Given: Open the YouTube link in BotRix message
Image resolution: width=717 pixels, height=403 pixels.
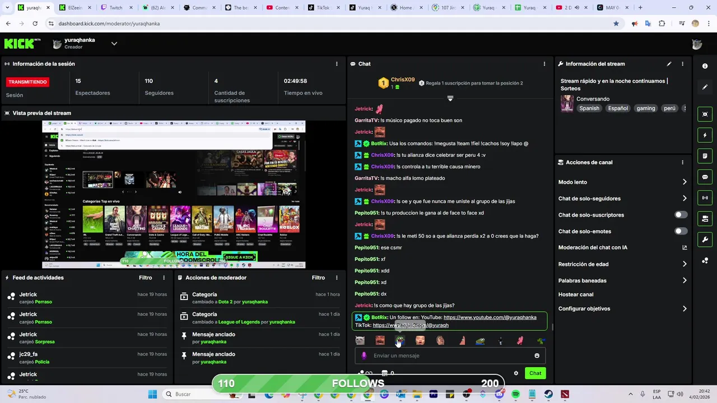Looking at the screenshot, I should [490, 317].
